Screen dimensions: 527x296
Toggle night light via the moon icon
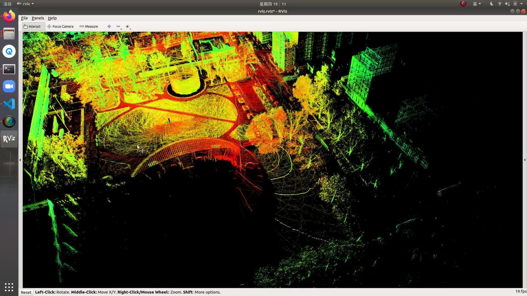(x=491, y=4)
